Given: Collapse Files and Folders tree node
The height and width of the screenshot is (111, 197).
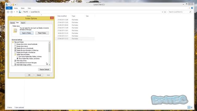Looking at the screenshot, I should [x=19, y=42].
